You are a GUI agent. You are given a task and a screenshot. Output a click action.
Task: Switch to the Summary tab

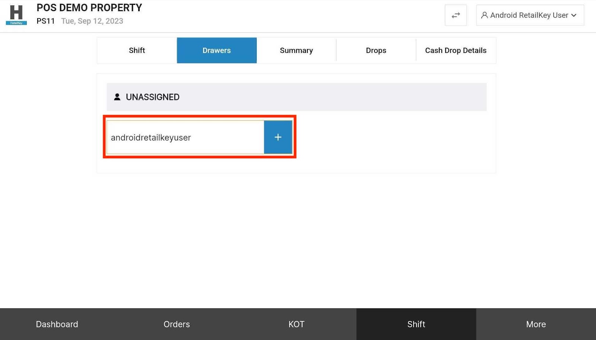tap(296, 50)
